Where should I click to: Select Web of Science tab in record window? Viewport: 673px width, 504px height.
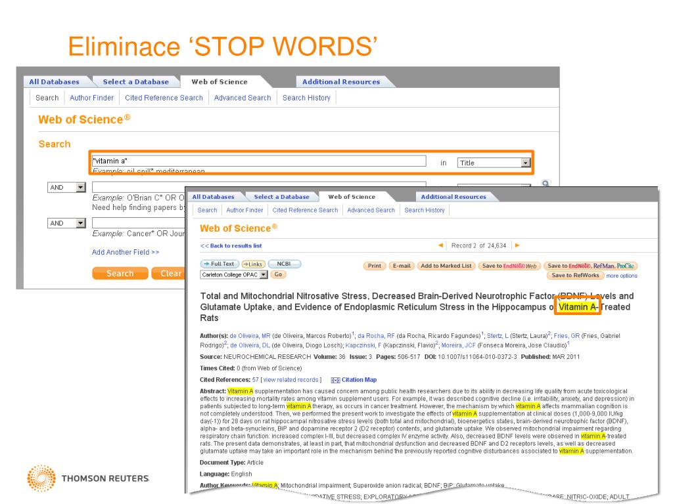[x=352, y=197]
